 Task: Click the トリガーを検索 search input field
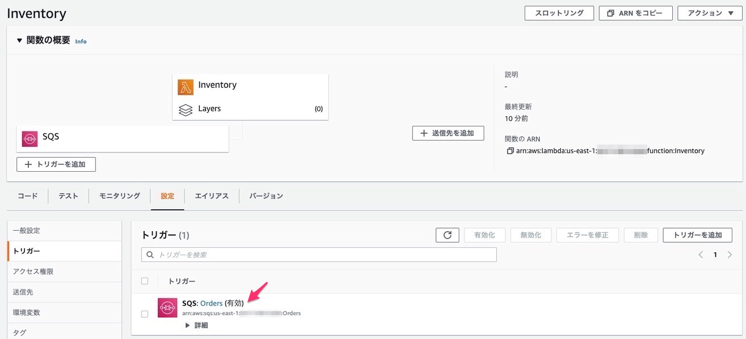pyautogui.click(x=318, y=254)
